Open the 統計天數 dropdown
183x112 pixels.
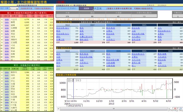click(x=17, y=9)
